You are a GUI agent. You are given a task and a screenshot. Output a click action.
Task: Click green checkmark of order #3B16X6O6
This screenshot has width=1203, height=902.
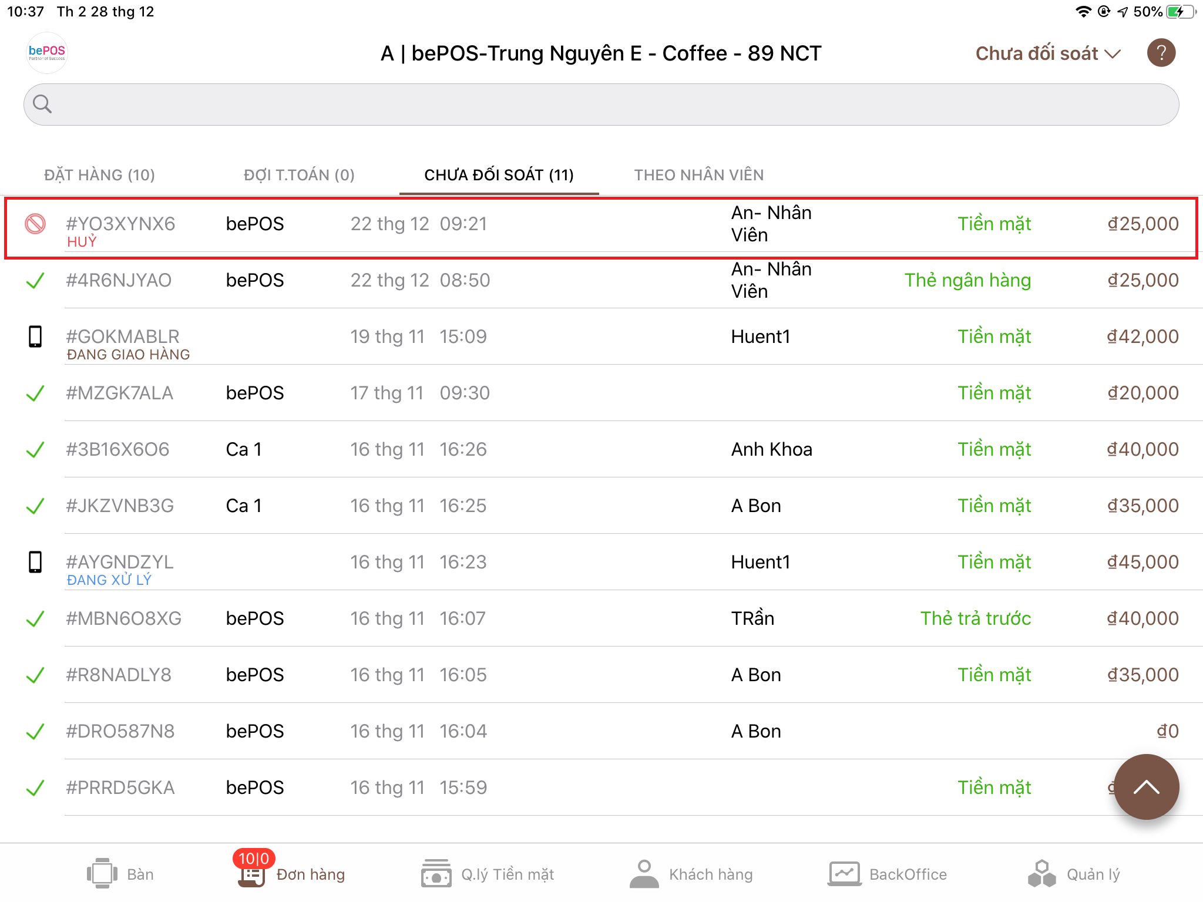35,449
